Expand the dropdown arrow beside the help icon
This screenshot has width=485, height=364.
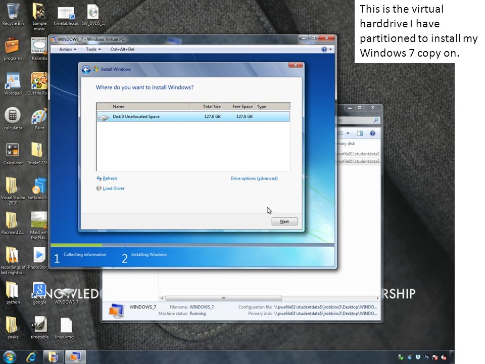click(x=330, y=50)
